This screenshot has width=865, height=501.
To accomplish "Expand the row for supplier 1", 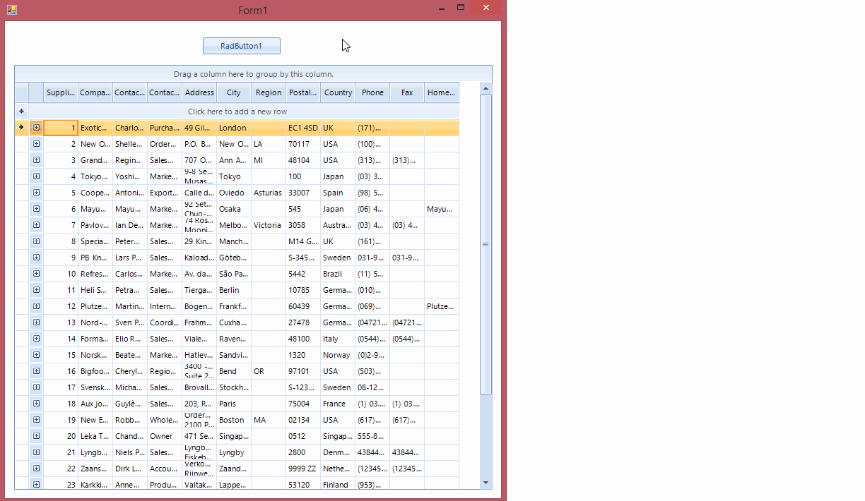I will 36,128.
